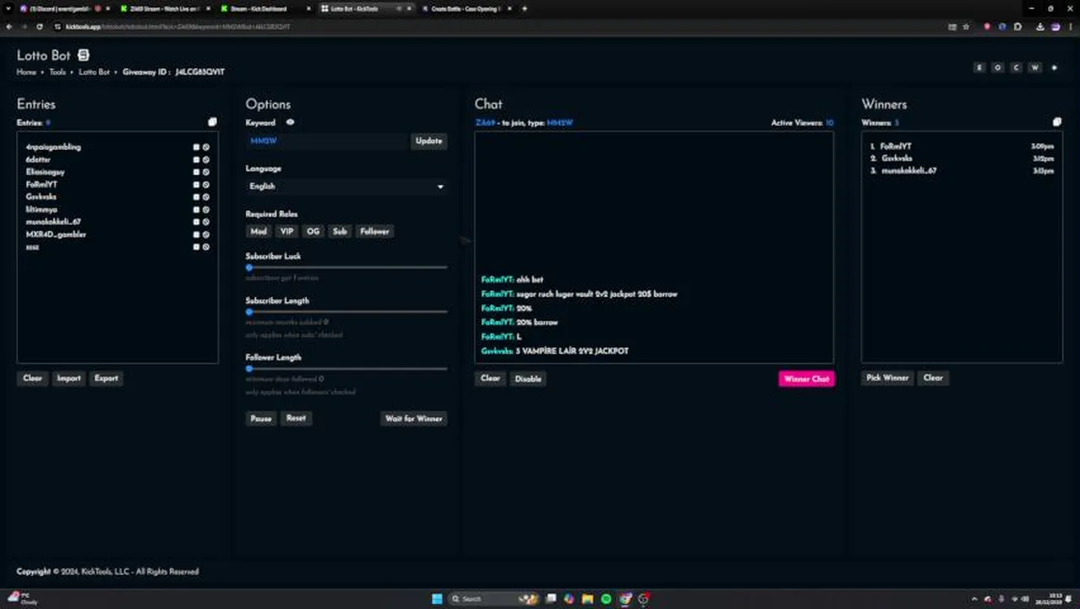This screenshot has height=609, width=1080.
Task: Go to the Home breadcrumb link
Action: (26, 73)
